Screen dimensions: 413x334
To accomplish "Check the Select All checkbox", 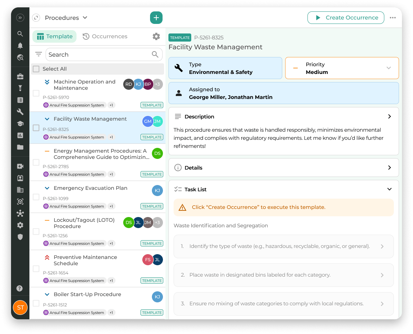I will tap(36, 69).
